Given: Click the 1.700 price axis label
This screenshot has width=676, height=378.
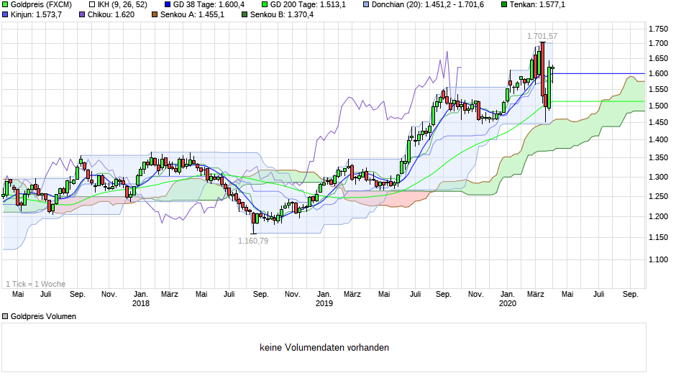Looking at the screenshot, I should click(x=658, y=43).
